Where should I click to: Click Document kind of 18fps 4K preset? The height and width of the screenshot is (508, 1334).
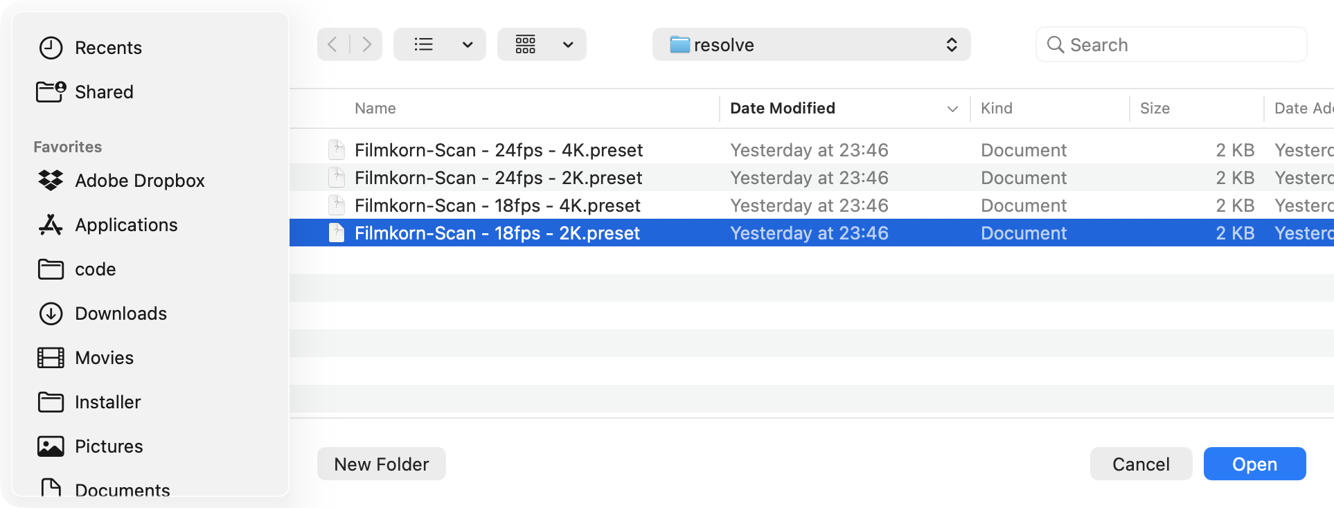click(x=1024, y=206)
